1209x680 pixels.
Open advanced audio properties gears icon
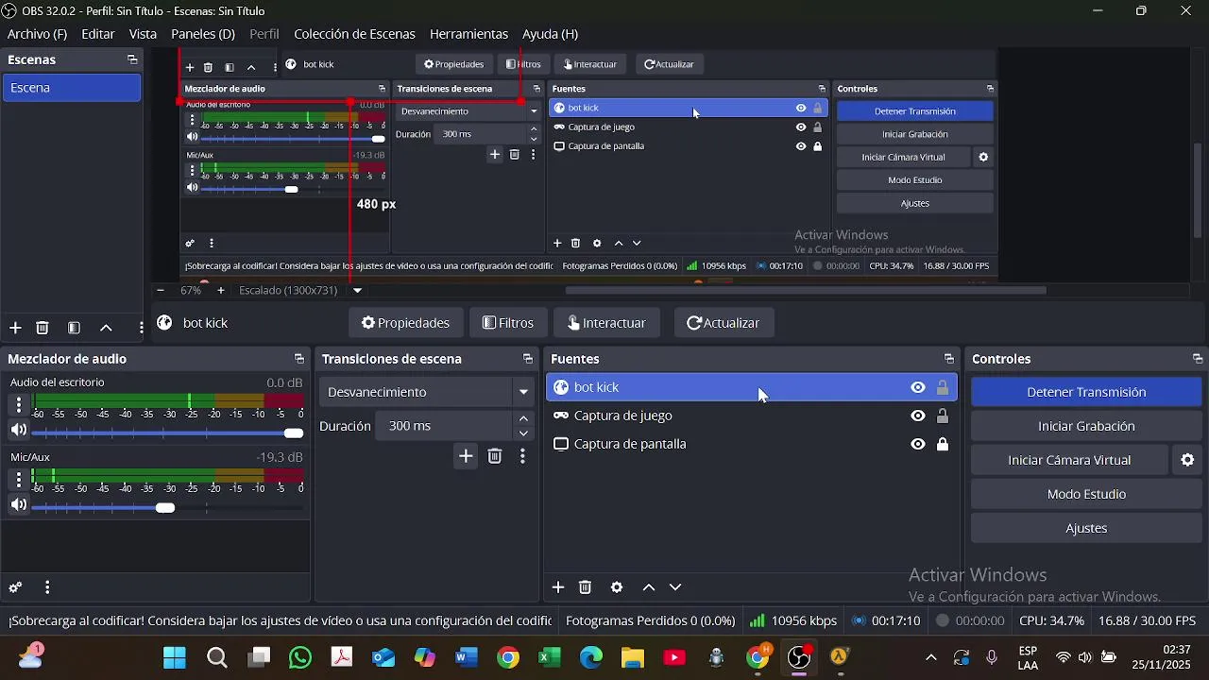click(15, 587)
